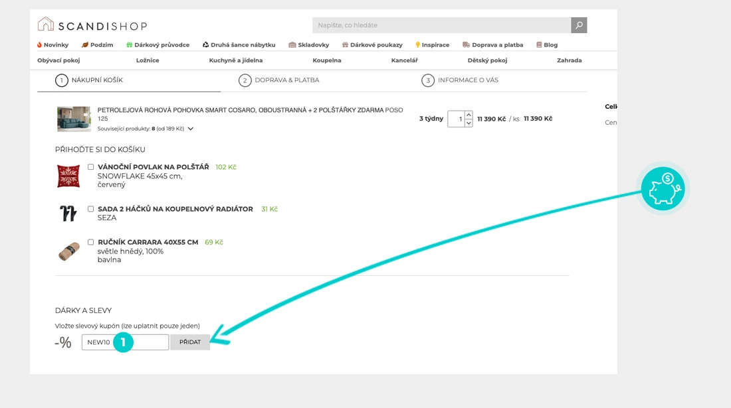Screen dimensions: 731x408
Task: Check the Vánoční povlak na polštář checkbox
Action: 91,167
